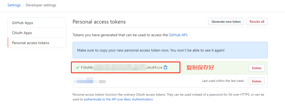
Task: Go to Settings breadcrumb link
Action: click(14, 5)
